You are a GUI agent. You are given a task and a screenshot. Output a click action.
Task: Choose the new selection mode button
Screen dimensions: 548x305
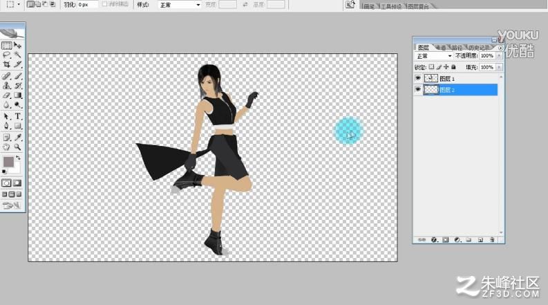30,4
